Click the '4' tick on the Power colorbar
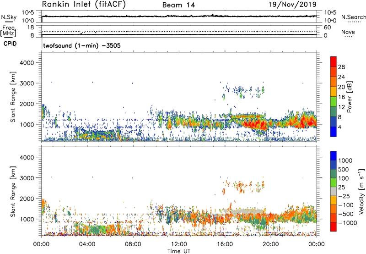Screen dimensions: 366x254 [340, 127]
